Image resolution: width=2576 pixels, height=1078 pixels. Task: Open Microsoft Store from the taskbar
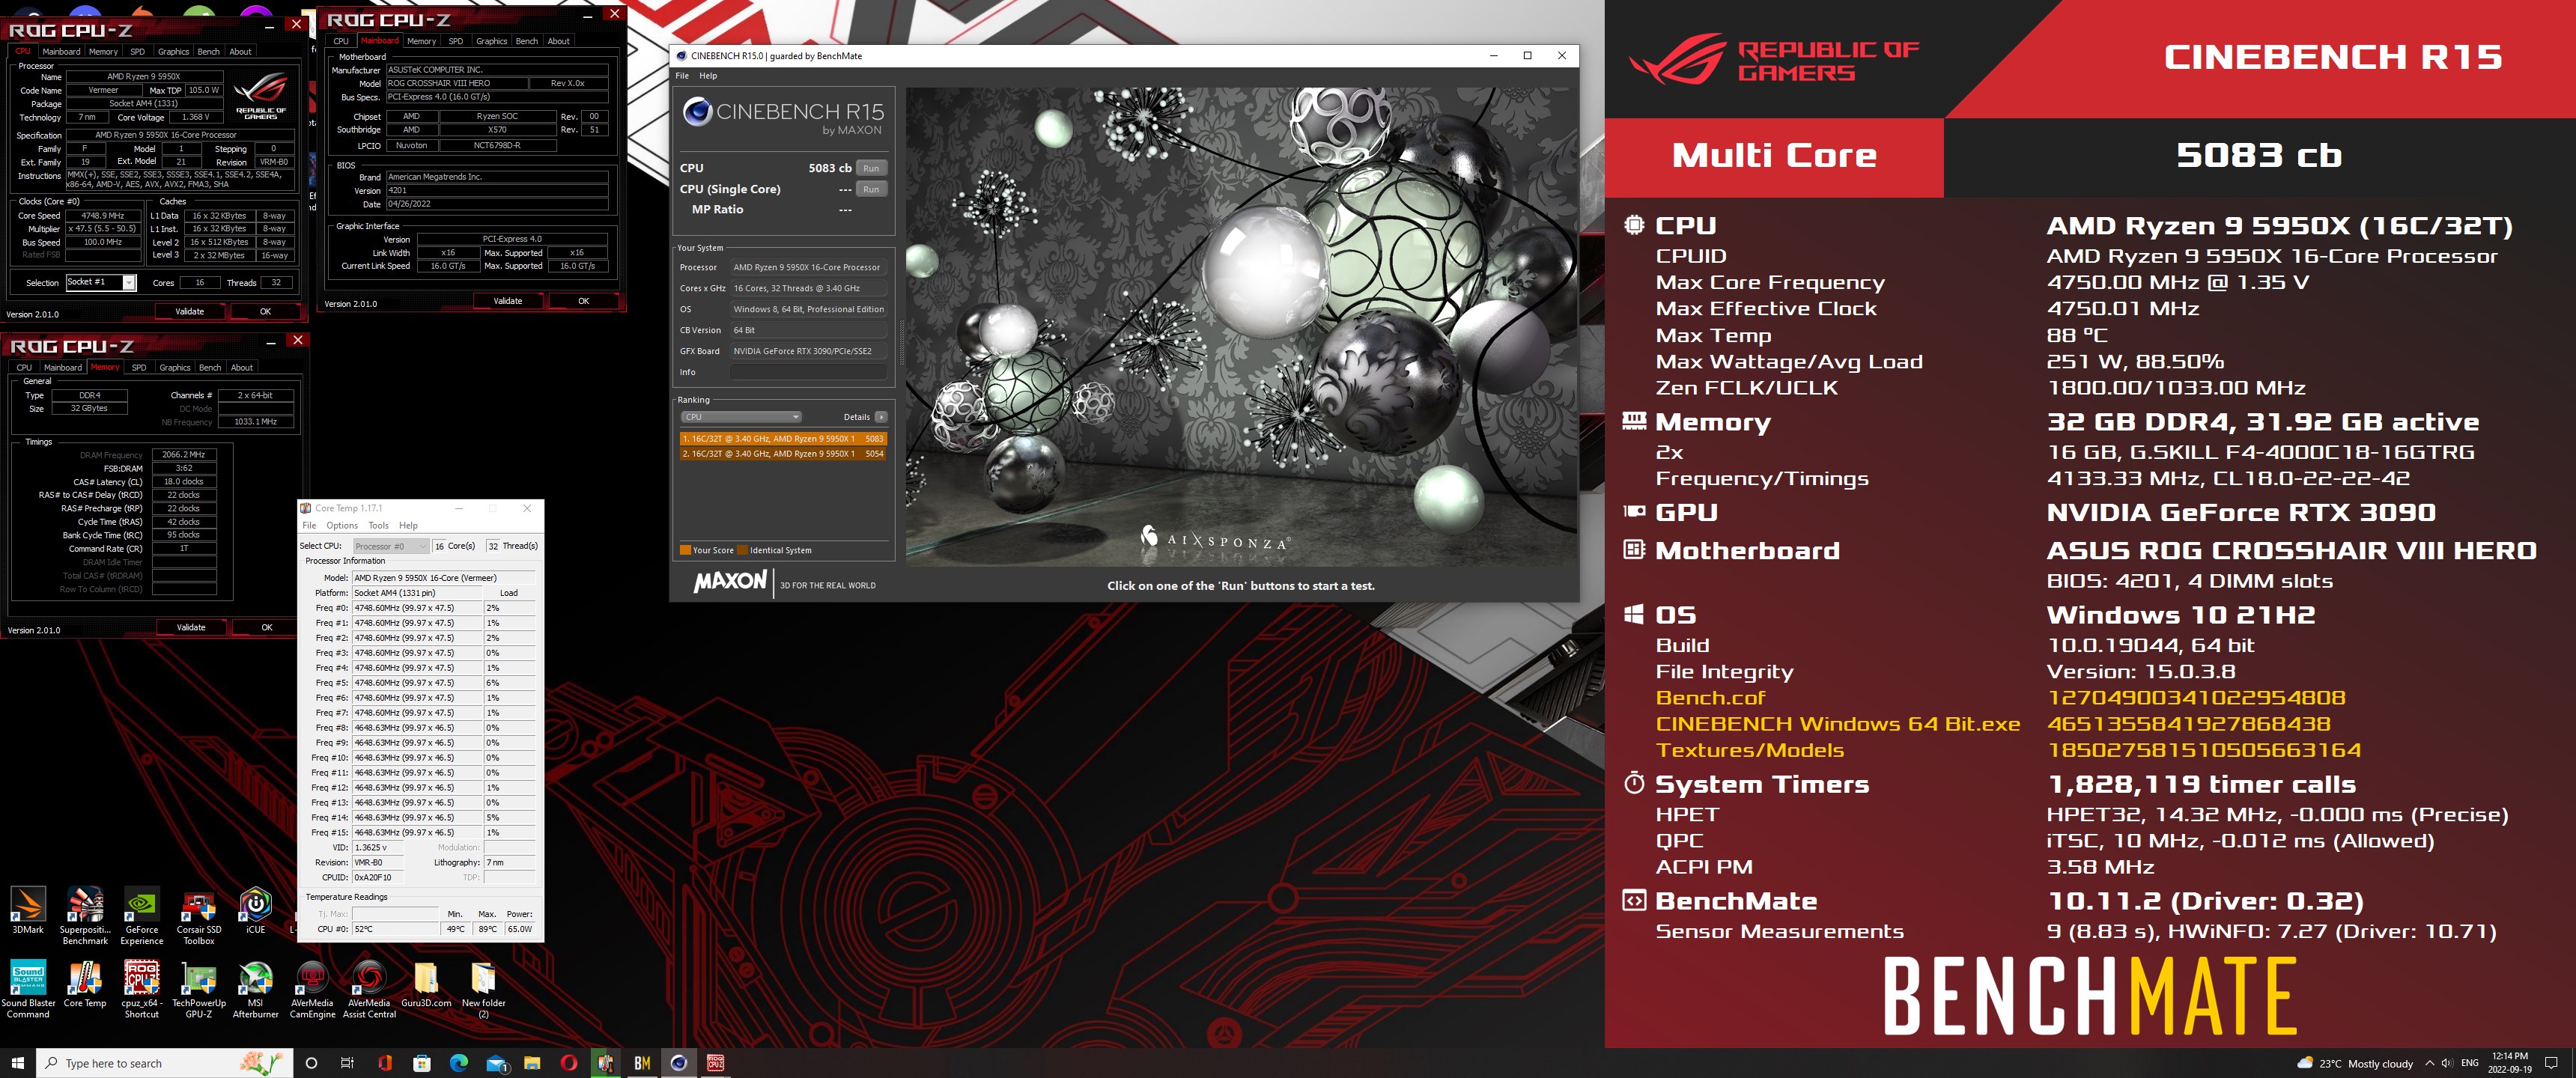[422, 1063]
